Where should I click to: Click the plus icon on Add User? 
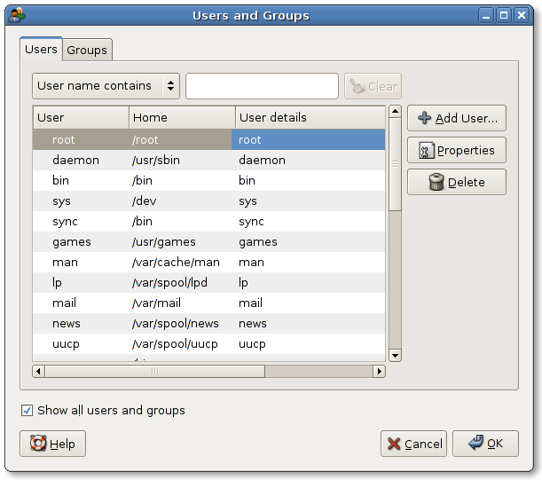425,118
